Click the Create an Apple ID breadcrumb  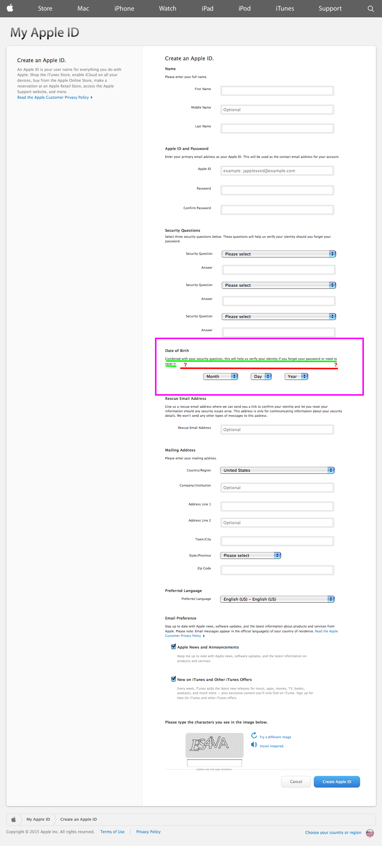coord(78,819)
